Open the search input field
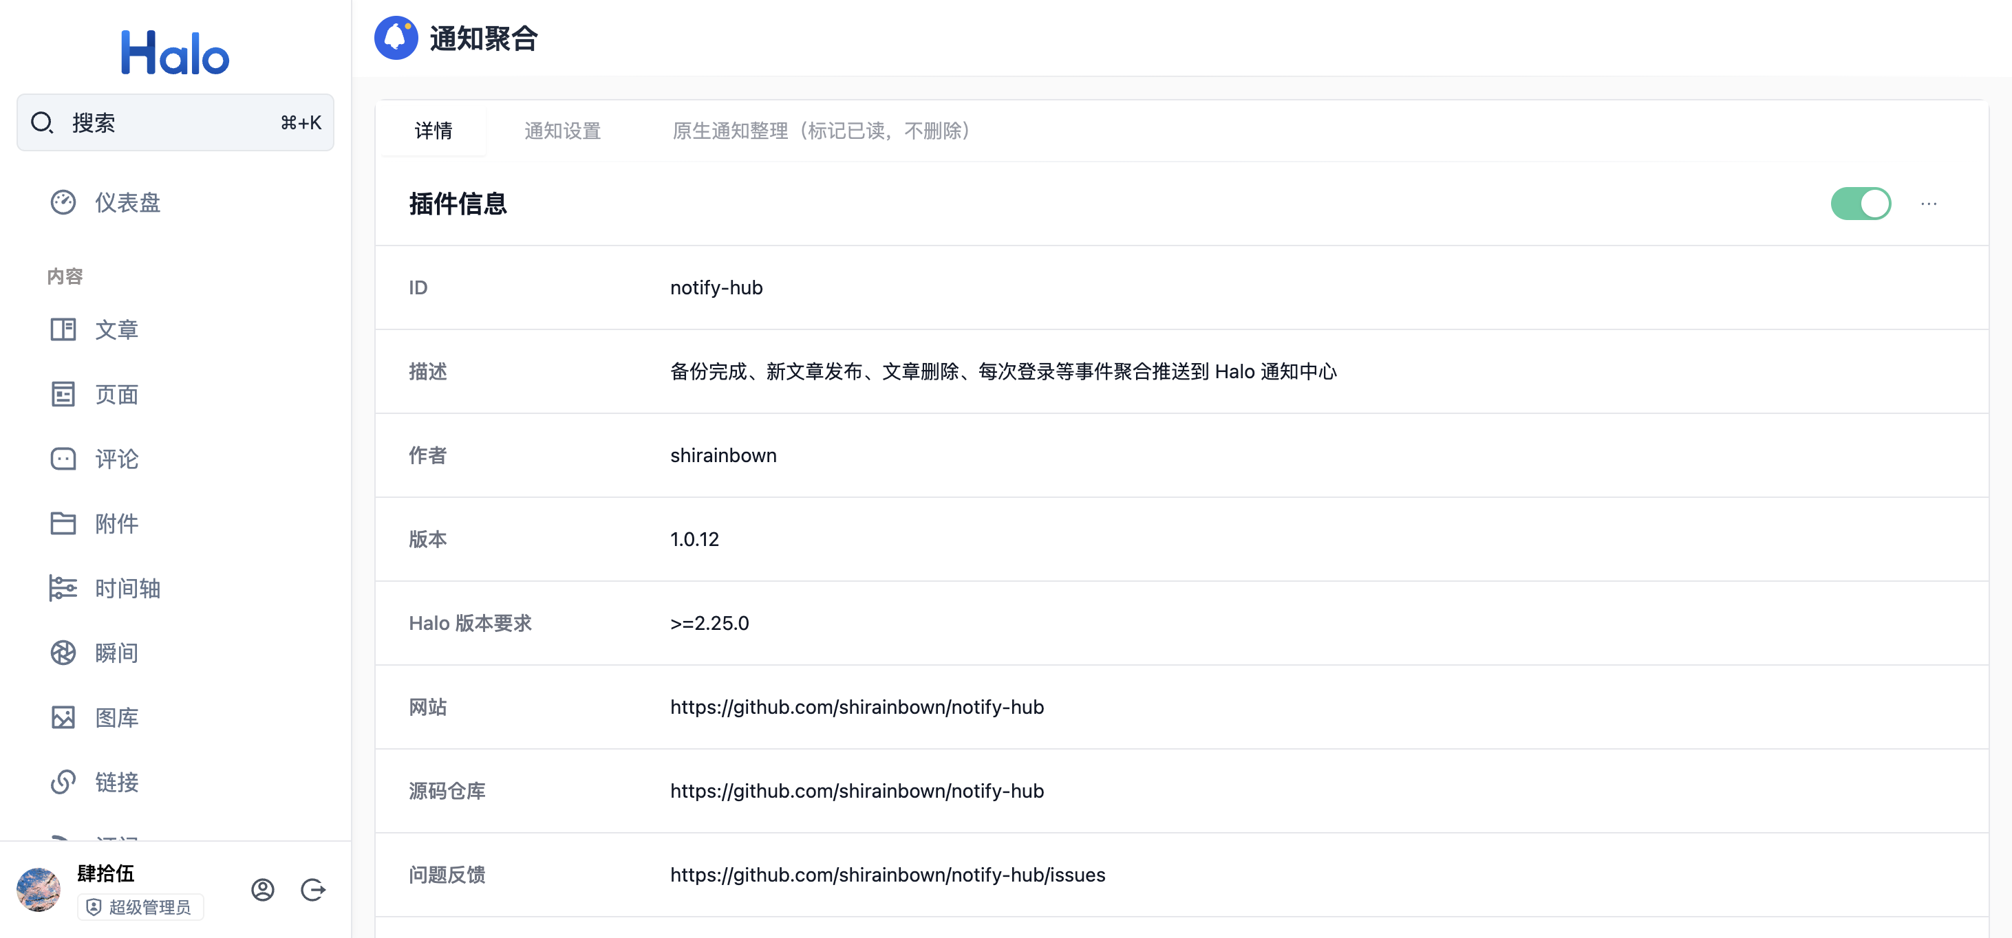The height and width of the screenshot is (938, 2012). [175, 122]
